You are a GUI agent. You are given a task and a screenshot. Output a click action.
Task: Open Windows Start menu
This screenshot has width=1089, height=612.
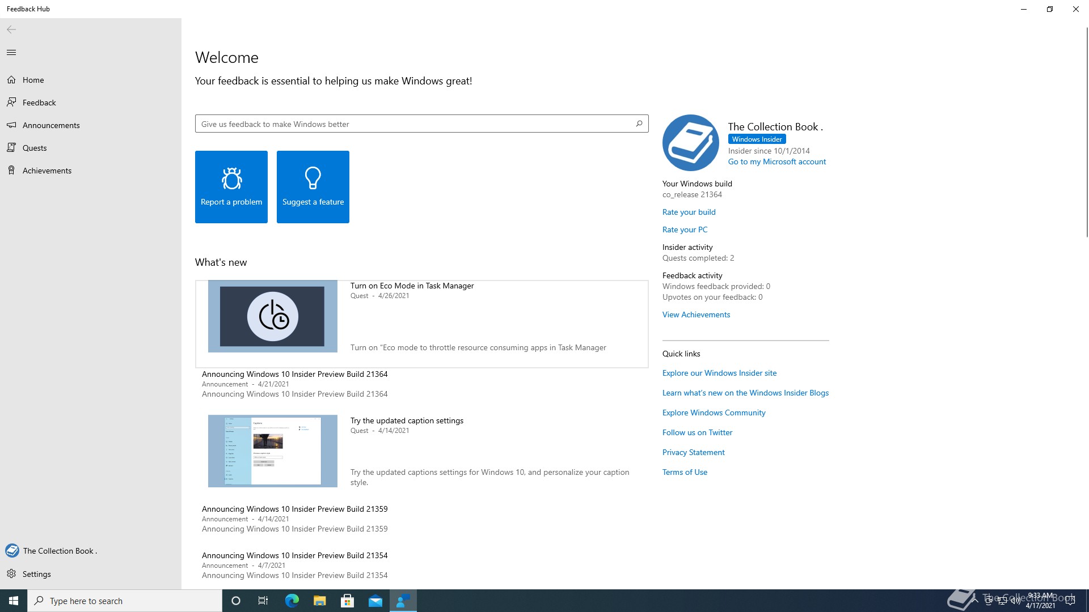coord(14,601)
